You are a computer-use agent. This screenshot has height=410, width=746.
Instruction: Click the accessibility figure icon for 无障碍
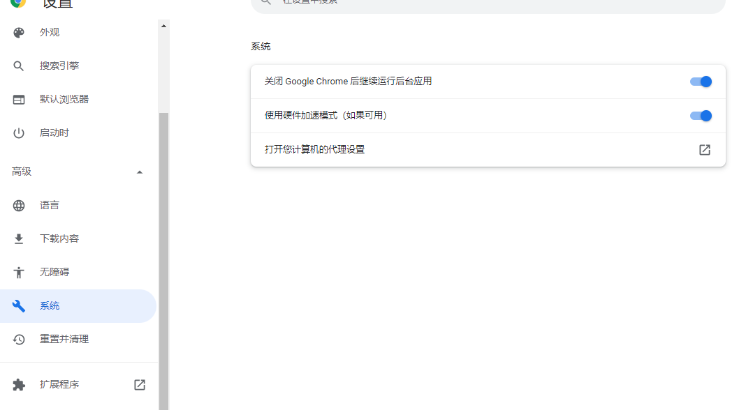[x=19, y=272]
